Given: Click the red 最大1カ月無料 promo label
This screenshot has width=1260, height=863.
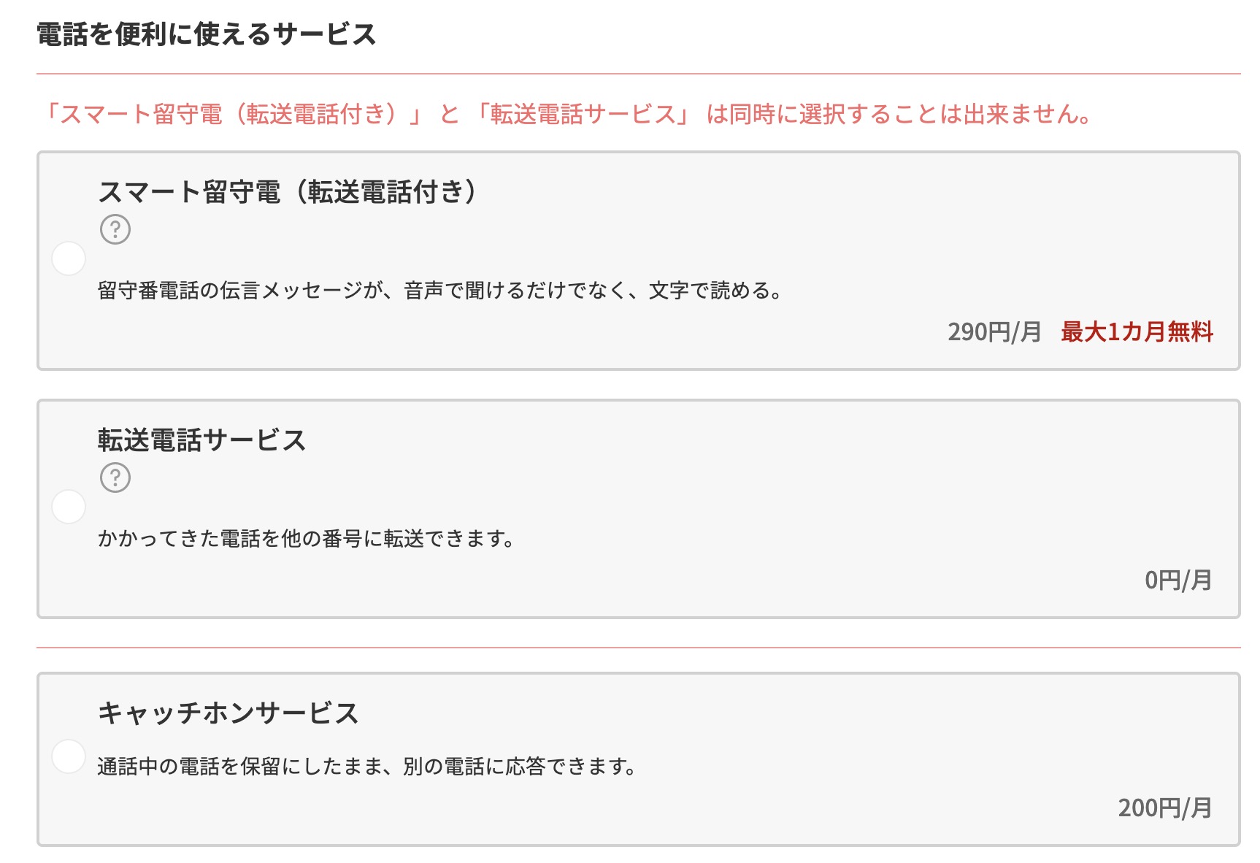Looking at the screenshot, I should pos(1137,332).
